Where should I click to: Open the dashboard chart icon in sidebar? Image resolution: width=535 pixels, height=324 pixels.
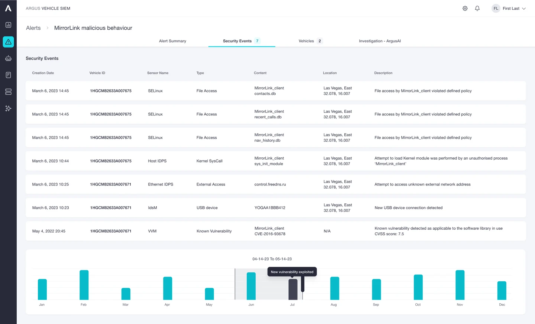pos(8,25)
